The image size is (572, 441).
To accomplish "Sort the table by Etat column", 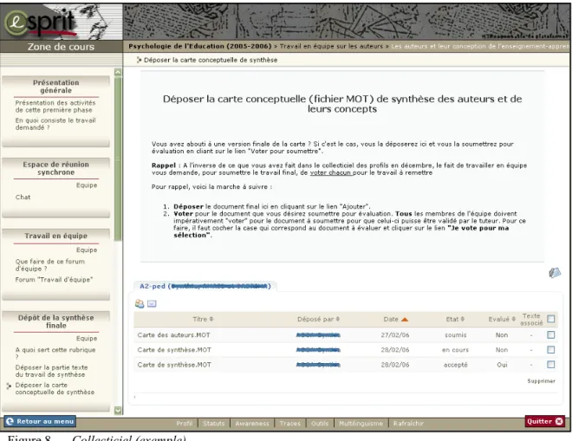I will click(x=455, y=319).
